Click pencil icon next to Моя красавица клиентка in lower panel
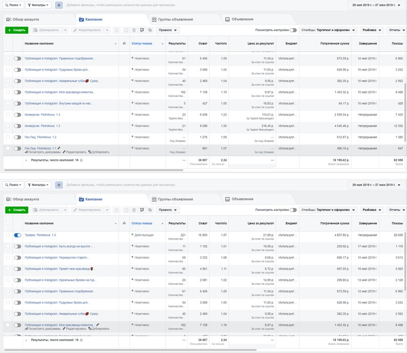Image resolution: width=407 pixels, height=353 pixels. tap(98, 325)
